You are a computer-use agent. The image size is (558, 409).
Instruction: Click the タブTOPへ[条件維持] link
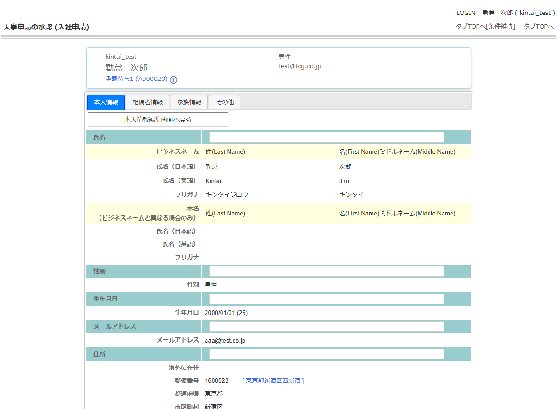485,27
